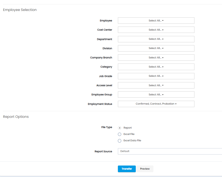This screenshot has height=177, width=222.
Task: Expand the Company Branch dropdown
Action: (156, 58)
